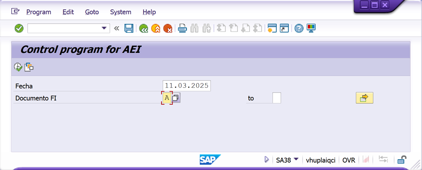Click the Find Next binoculars icon
This screenshot has width=422, height=170.
[x=207, y=28]
